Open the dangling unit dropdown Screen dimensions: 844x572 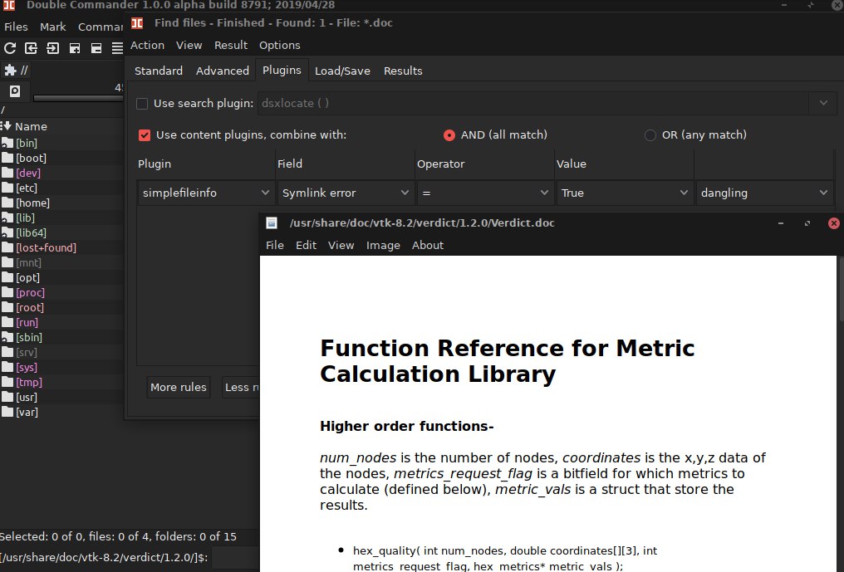(764, 193)
